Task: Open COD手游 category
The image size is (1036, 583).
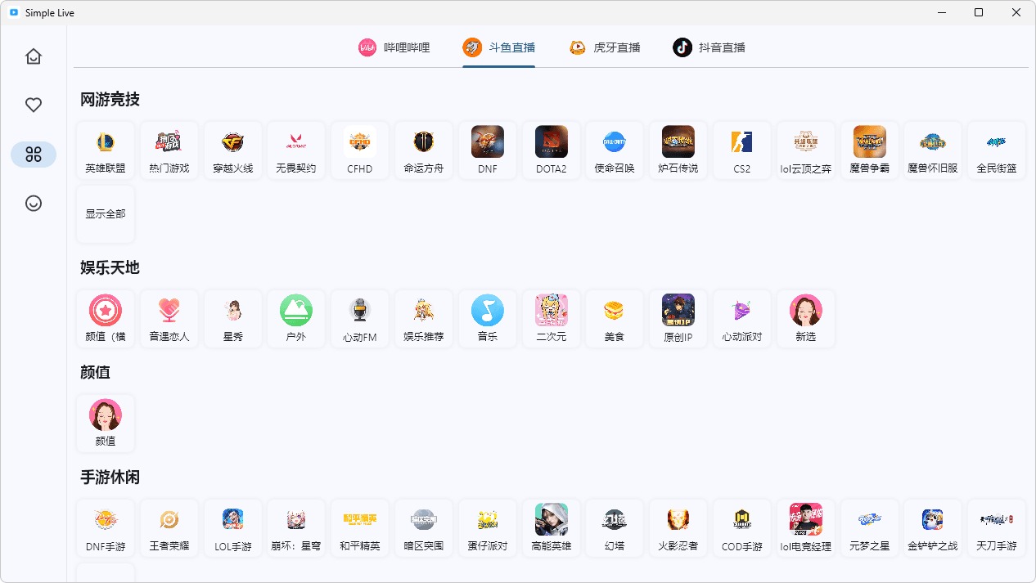Action: pos(742,528)
